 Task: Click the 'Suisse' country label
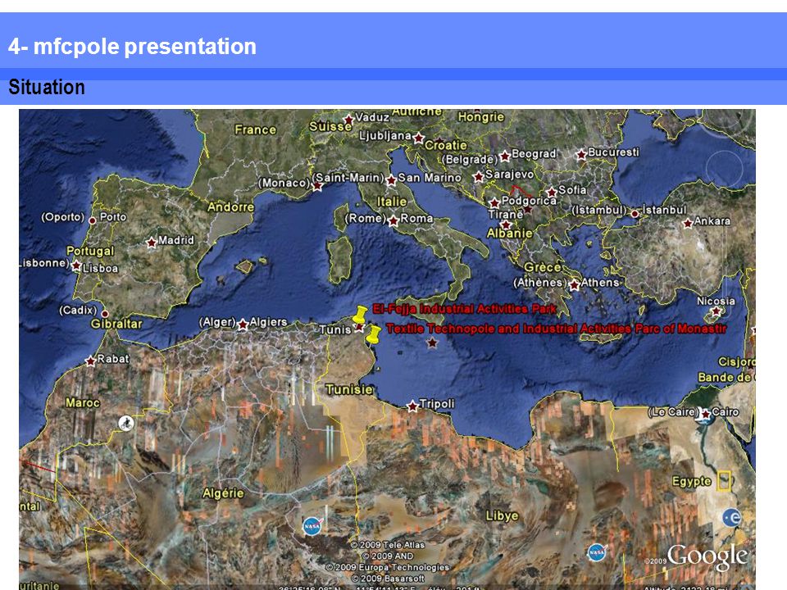pyautogui.click(x=330, y=126)
